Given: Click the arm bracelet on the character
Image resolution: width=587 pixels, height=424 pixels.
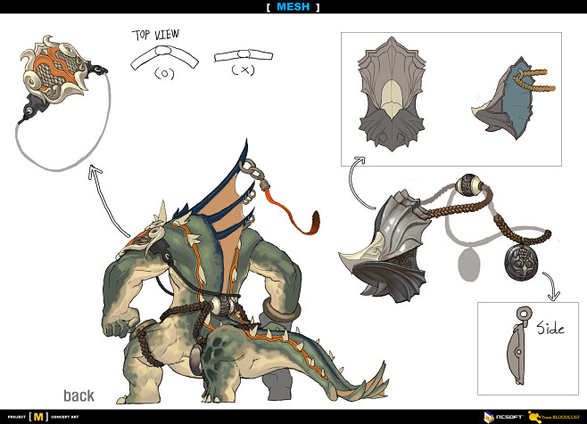Looking at the screenshot, I should 282,310.
